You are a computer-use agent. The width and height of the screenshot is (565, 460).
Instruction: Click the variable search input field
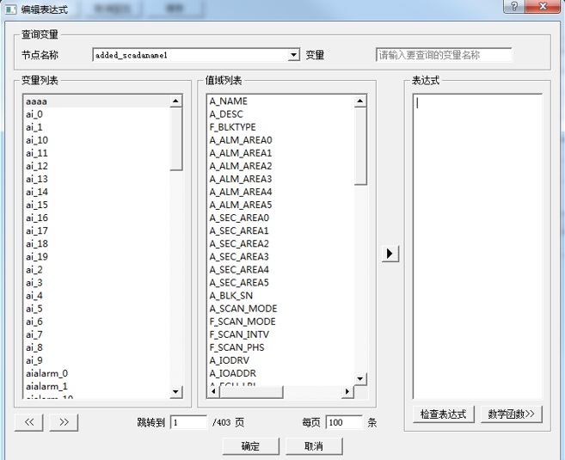point(444,55)
